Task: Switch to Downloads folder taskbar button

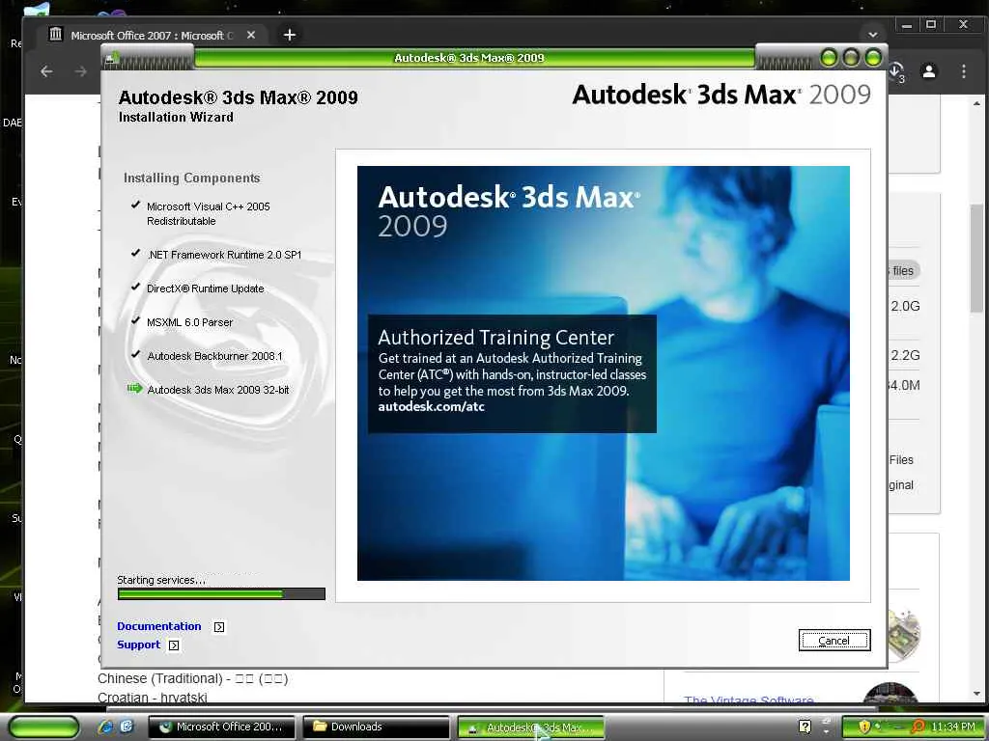Action: [x=377, y=727]
